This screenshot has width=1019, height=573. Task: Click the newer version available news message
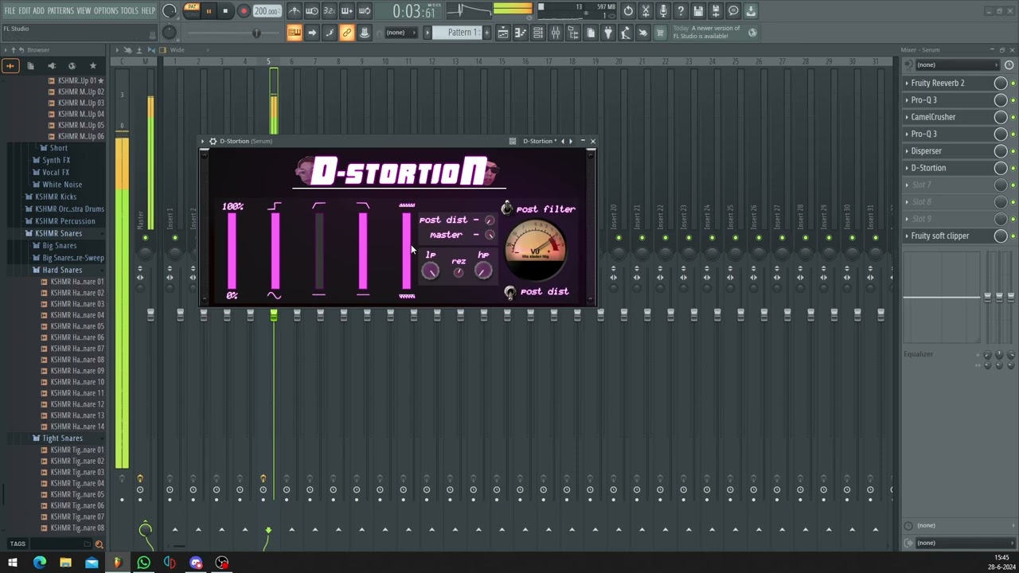tap(708, 33)
